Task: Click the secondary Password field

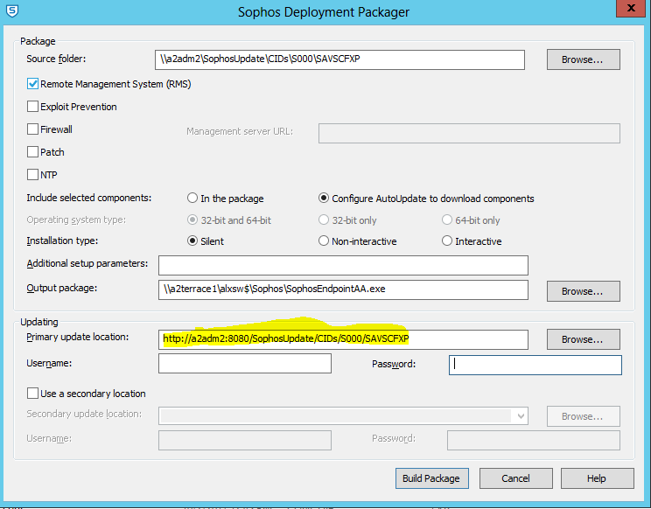Action: [534, 440]
